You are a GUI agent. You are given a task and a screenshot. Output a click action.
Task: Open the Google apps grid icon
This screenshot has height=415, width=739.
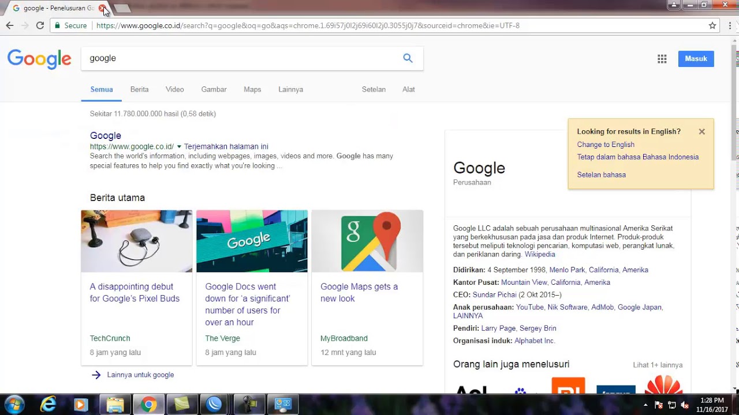pyautogui.click(x=662, y=59)
